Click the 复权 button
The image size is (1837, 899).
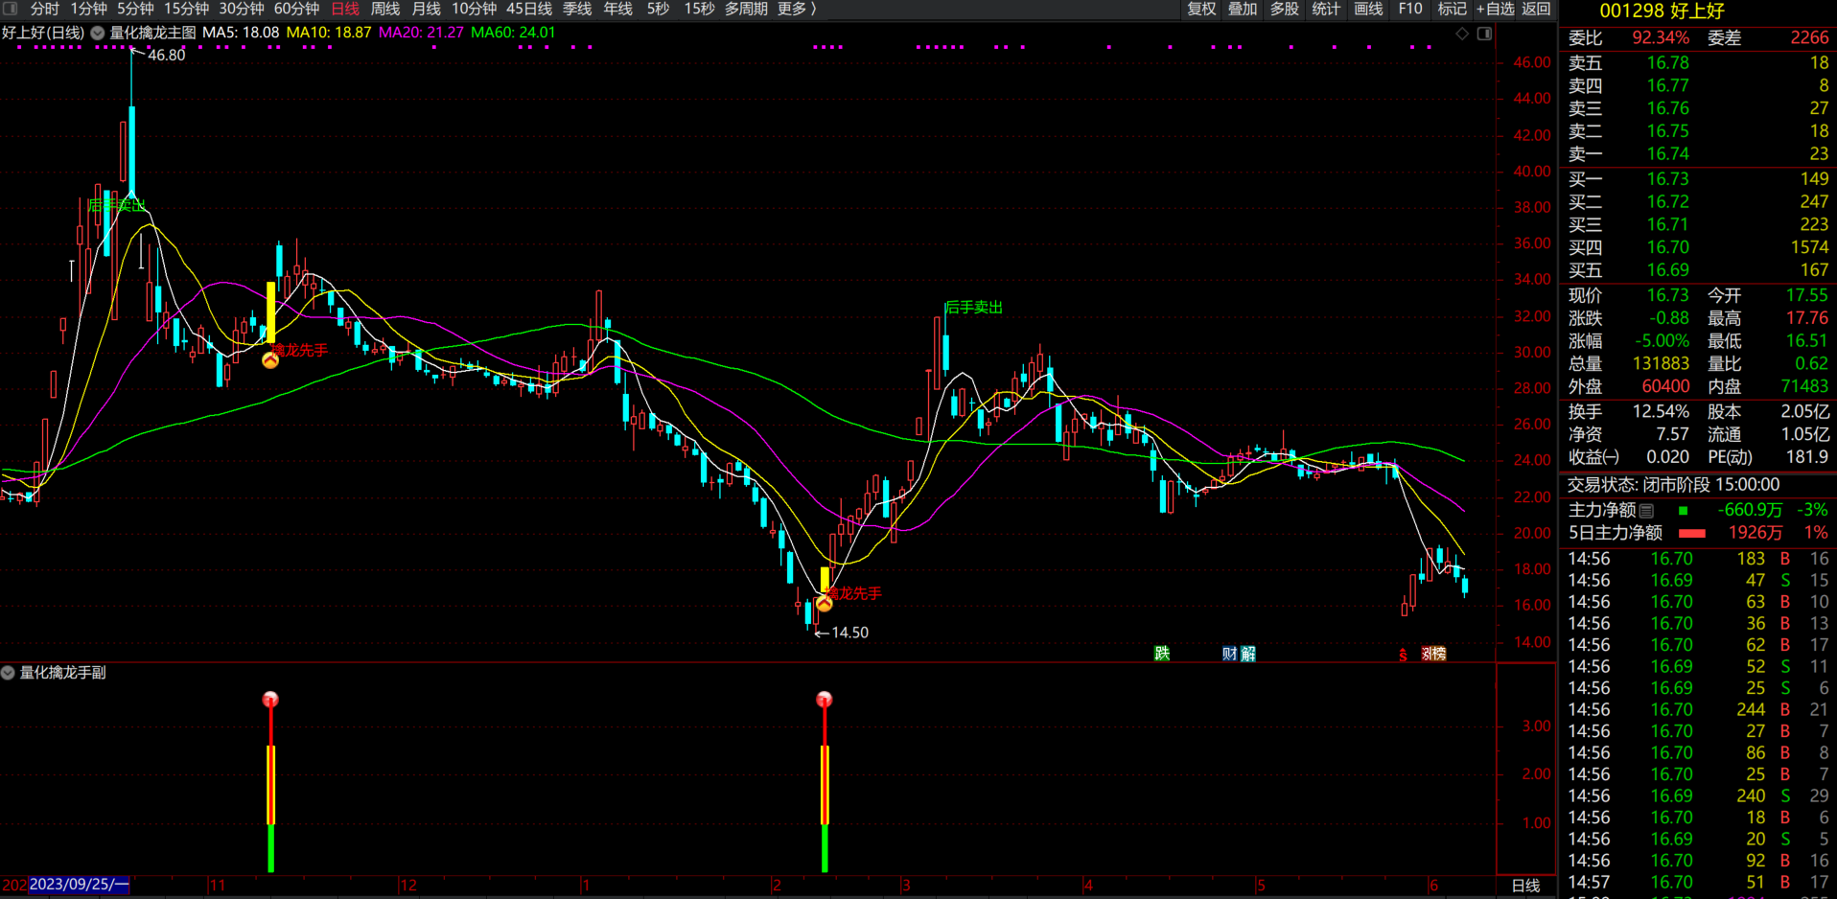(x=1201, y=9)
